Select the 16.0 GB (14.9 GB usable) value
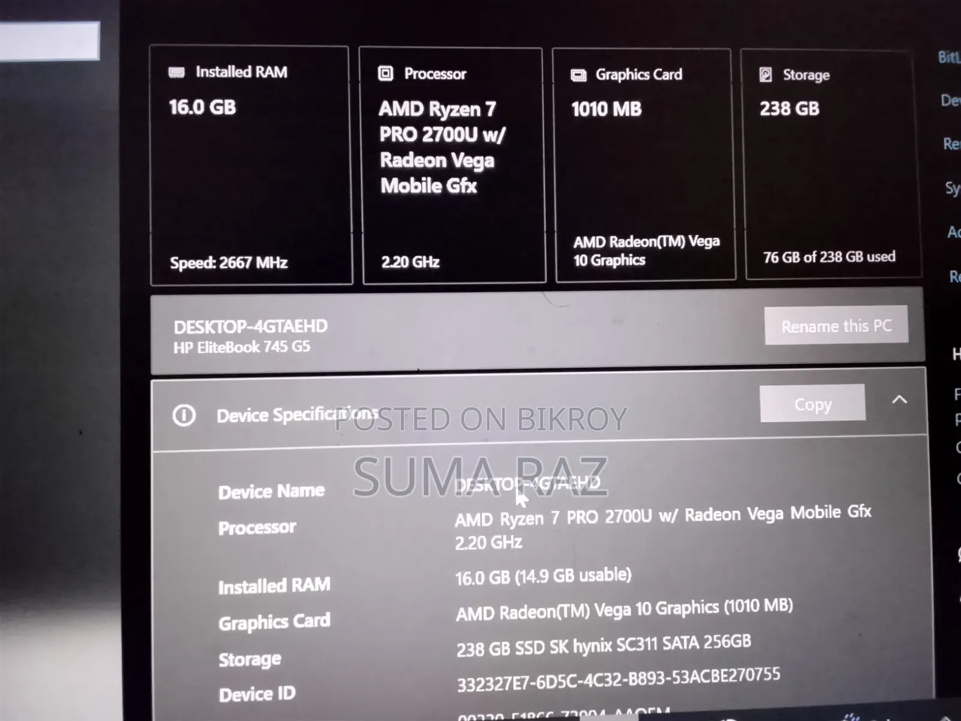 click(x=544, y=576)
